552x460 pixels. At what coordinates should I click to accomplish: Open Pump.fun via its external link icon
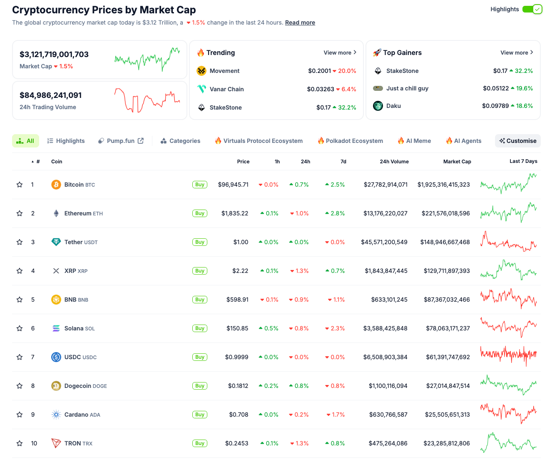click(141, 141)
